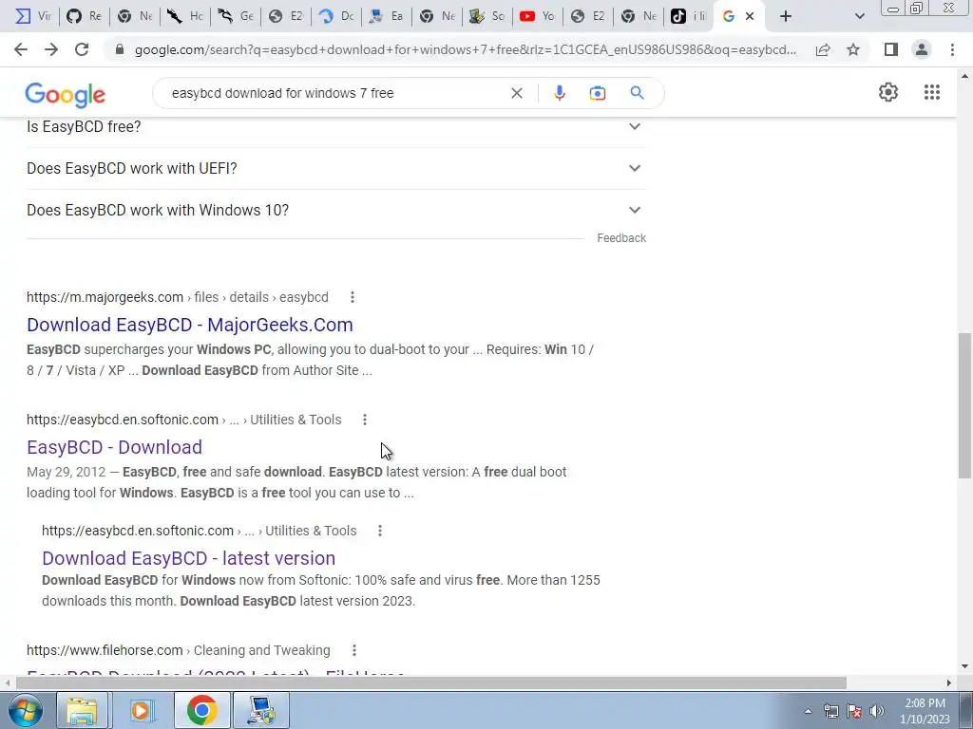The image size is (973, 729).
Task: Click the scroll right arrow
Action: 948,683
